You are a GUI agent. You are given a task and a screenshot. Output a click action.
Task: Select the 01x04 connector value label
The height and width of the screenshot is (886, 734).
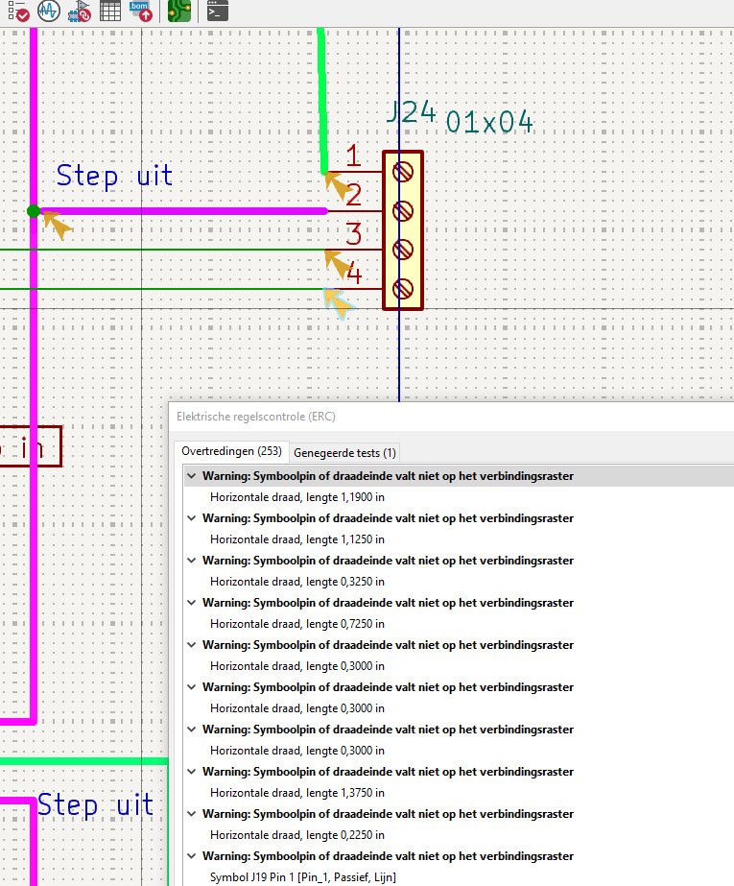click(489, 122)
